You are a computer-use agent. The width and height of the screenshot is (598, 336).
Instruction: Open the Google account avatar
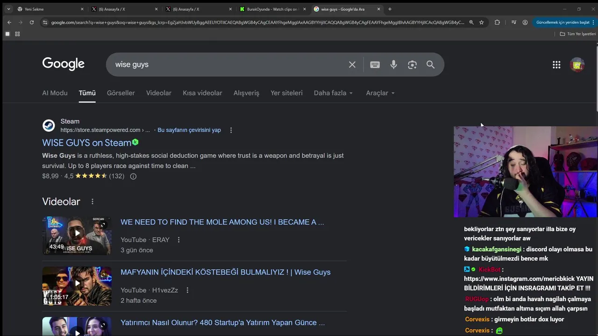point(577,65)
